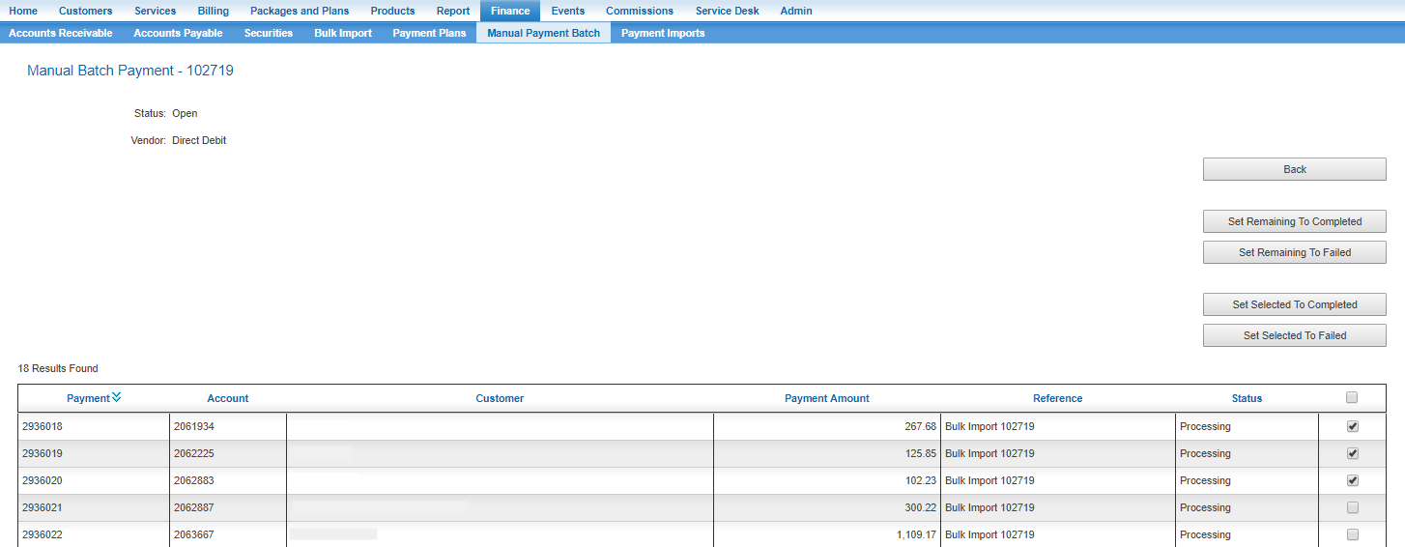Click Set Selected To Failed button
The image size is (1405, 547).
click(x=1294, y=335)
